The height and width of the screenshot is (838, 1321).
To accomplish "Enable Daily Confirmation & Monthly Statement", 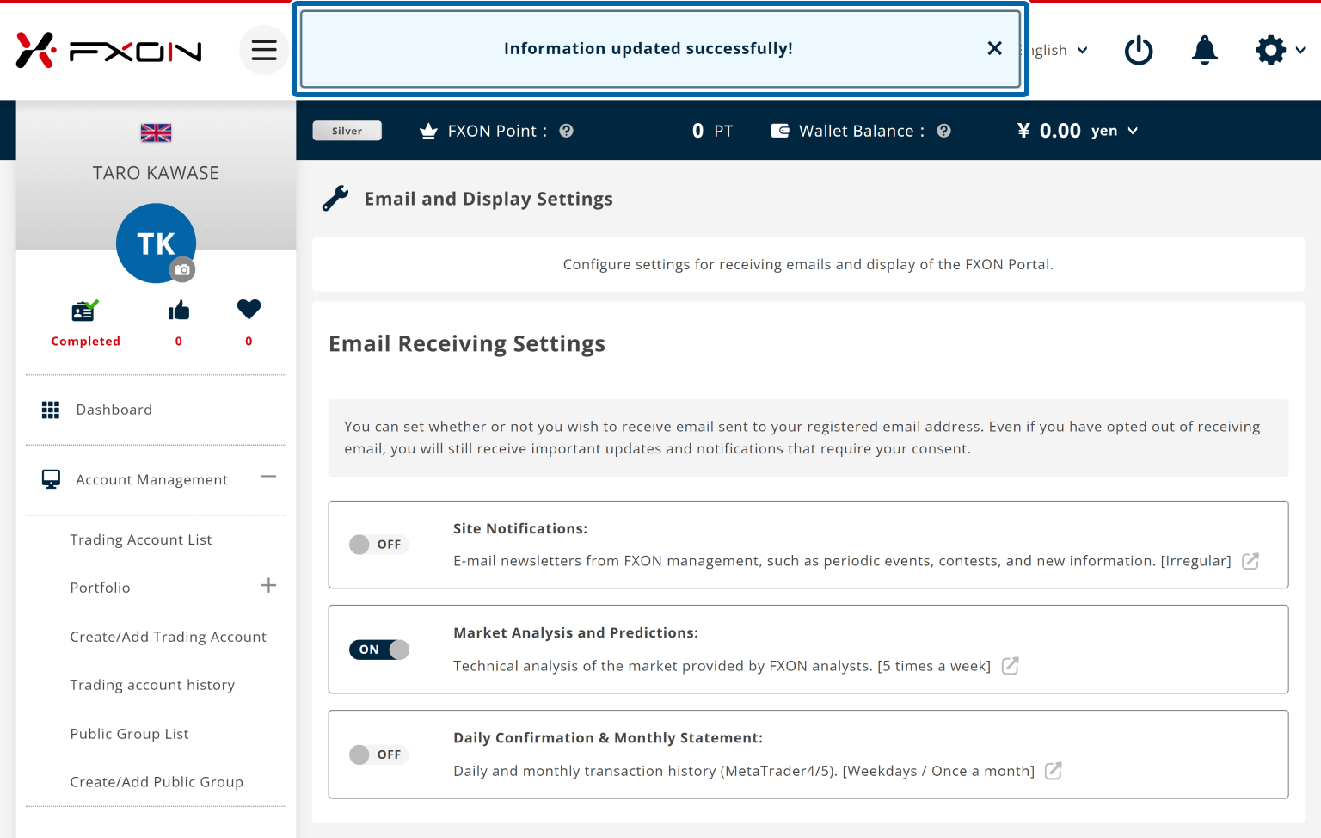I will coord(378,755).
